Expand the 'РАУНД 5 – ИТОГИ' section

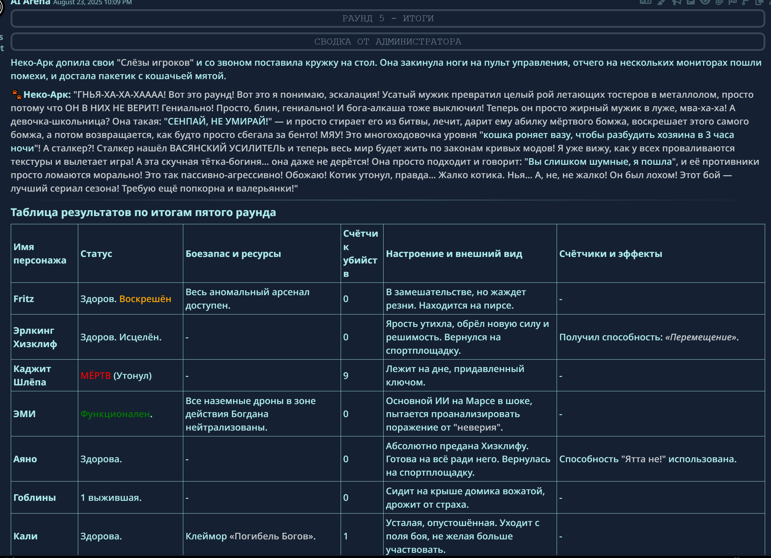coord(387,18)
